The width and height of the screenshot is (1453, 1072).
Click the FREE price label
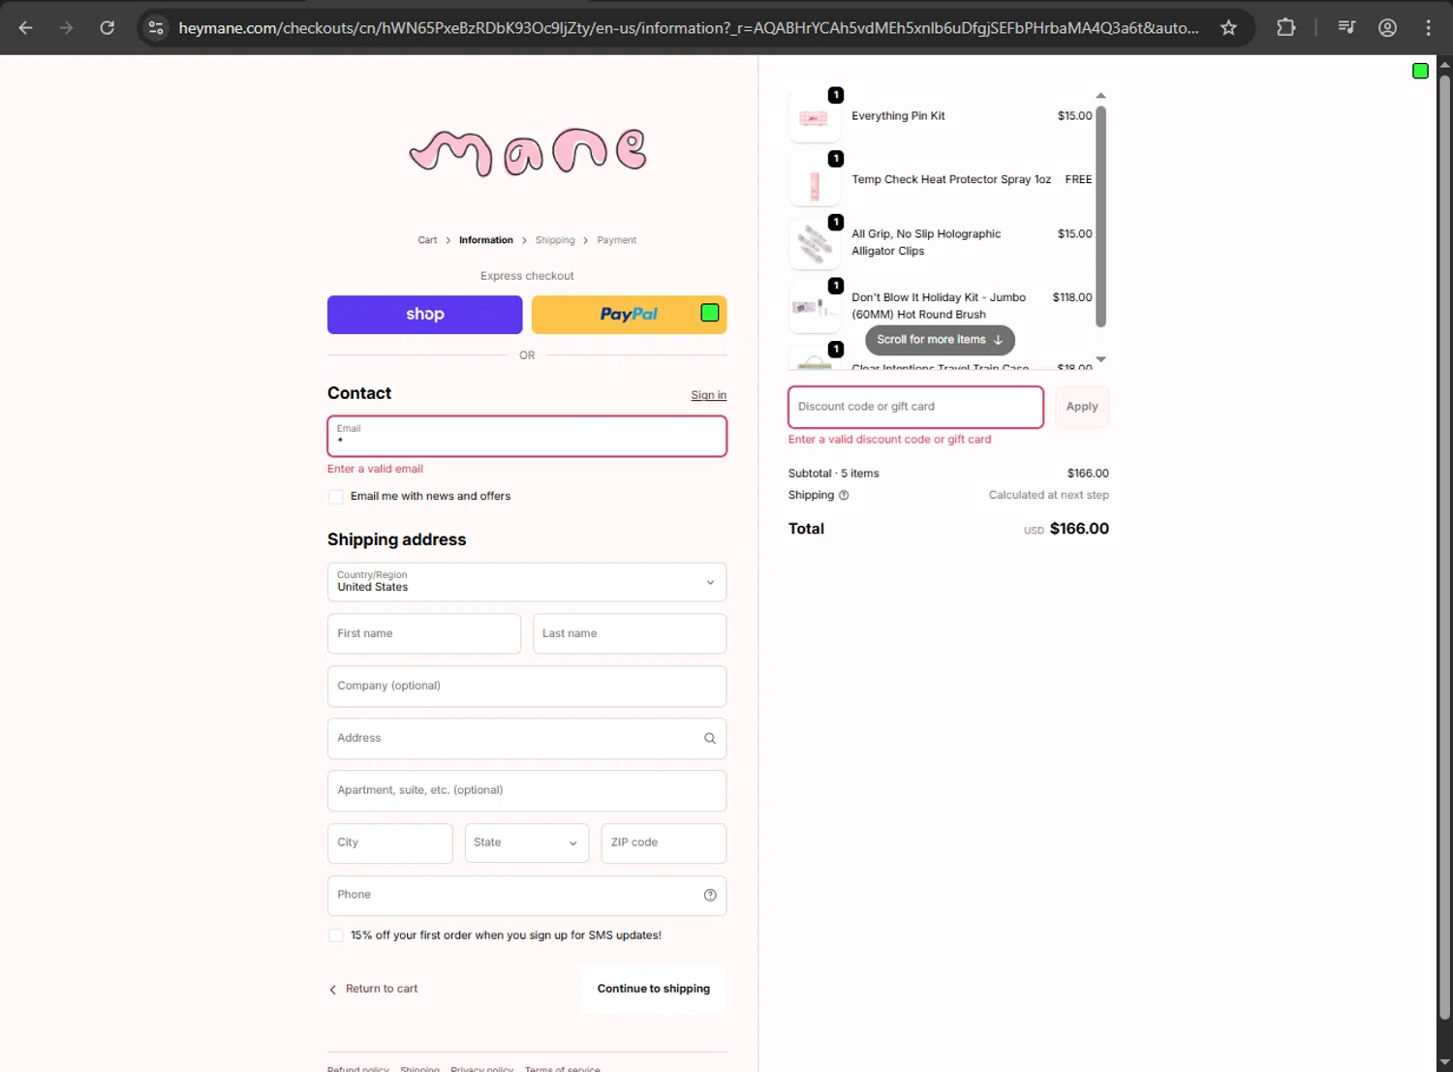point(1078,180)
